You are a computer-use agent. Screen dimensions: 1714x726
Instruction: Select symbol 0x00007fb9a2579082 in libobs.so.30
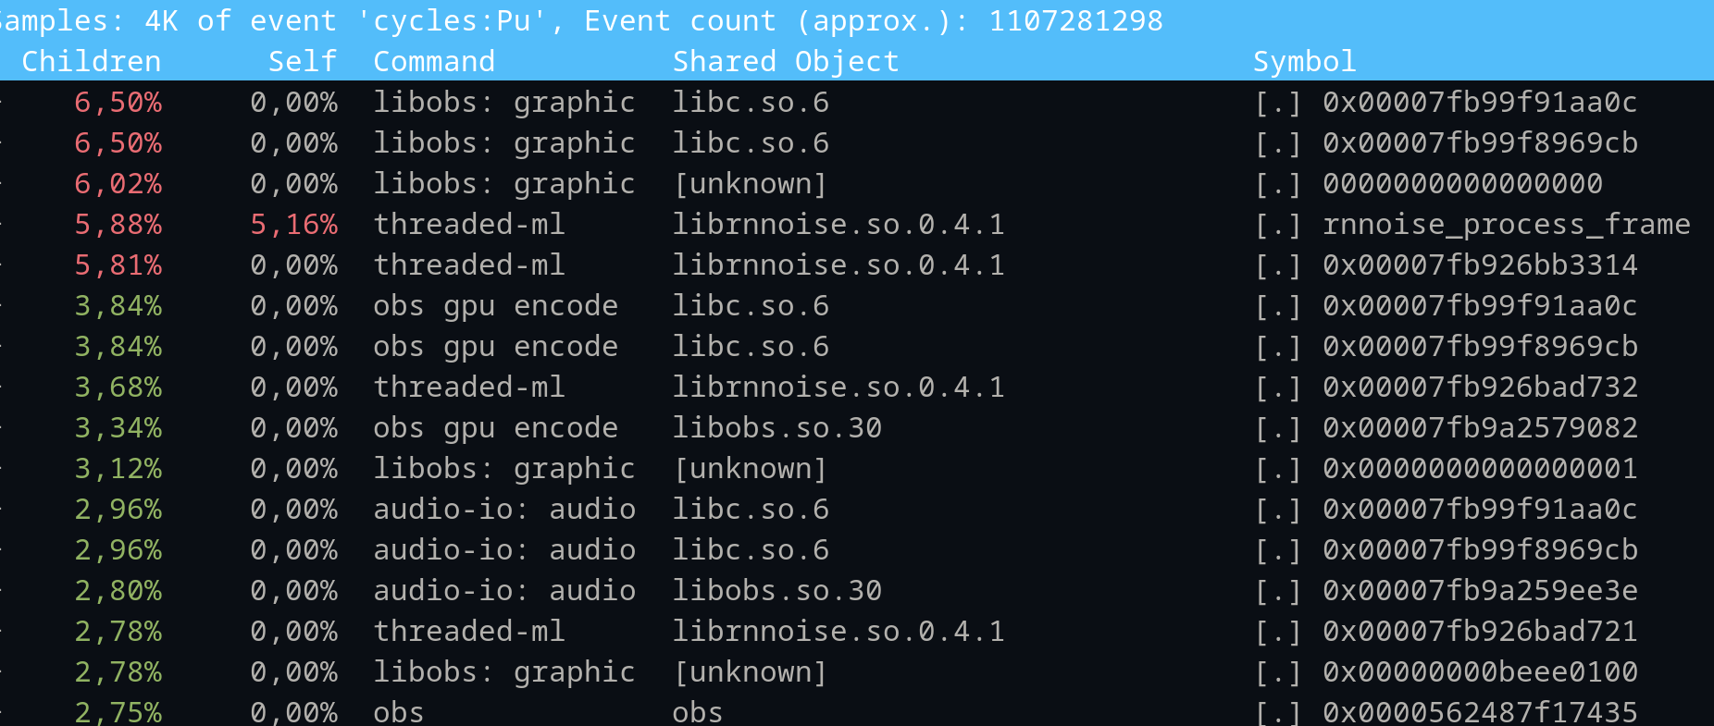coord(1481,427)
